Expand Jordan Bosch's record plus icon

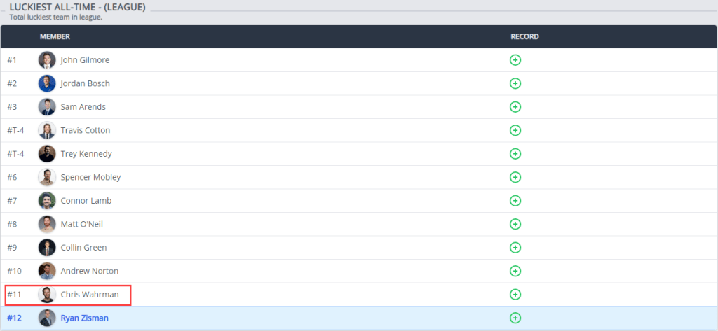tap(515, 83)
